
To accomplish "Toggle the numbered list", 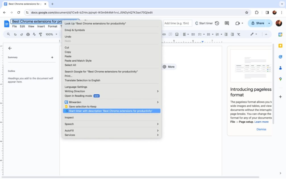I will click(218, 34).
